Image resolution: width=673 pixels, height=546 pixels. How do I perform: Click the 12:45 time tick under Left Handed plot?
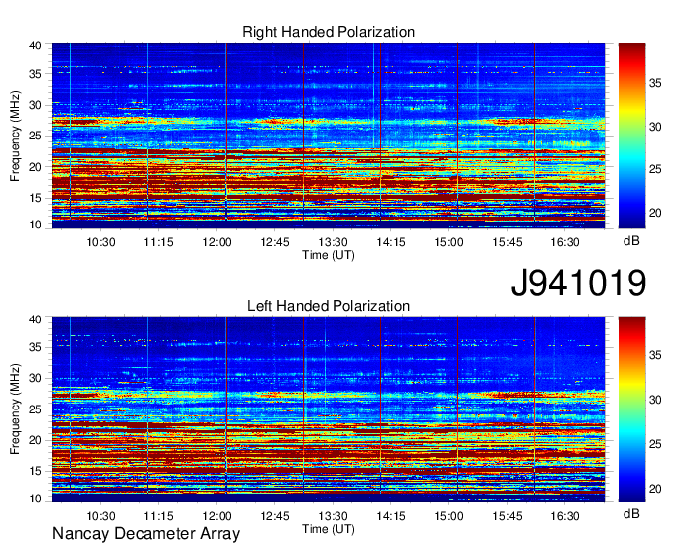coord(275,516)
